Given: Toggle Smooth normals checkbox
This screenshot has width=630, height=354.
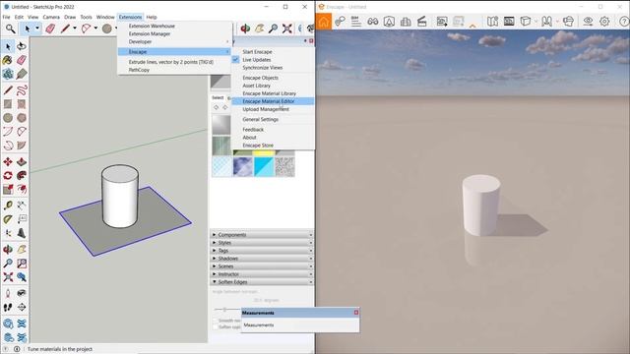Looking at the screenshot, I should (216, 321).
